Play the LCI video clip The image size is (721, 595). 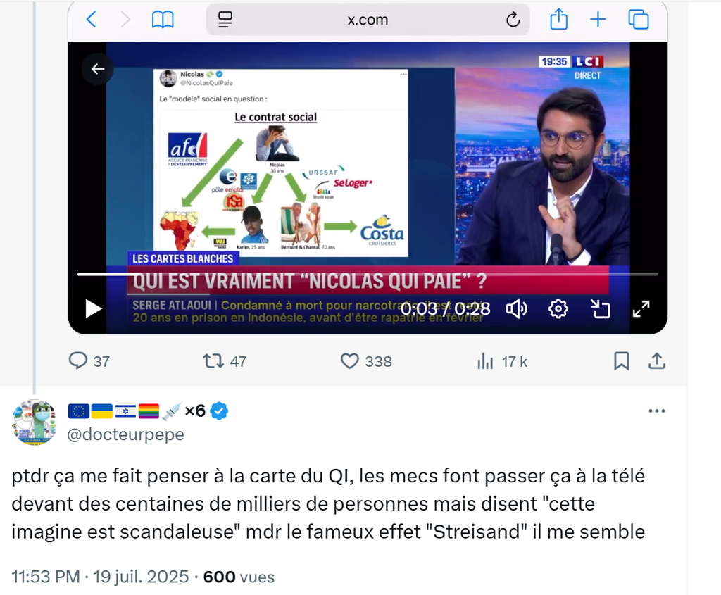94,308
